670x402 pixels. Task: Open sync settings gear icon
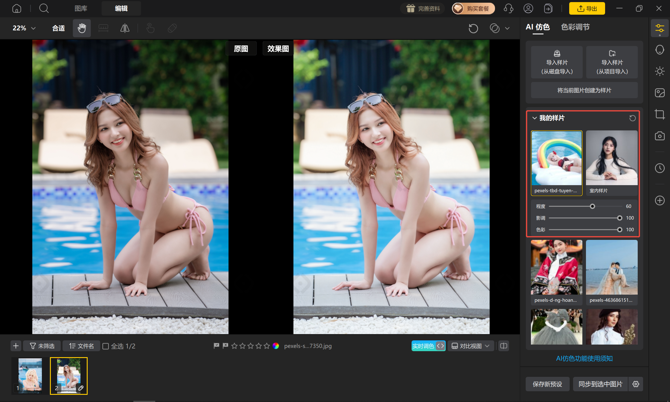pyautogui.click(x=636, y=384)
